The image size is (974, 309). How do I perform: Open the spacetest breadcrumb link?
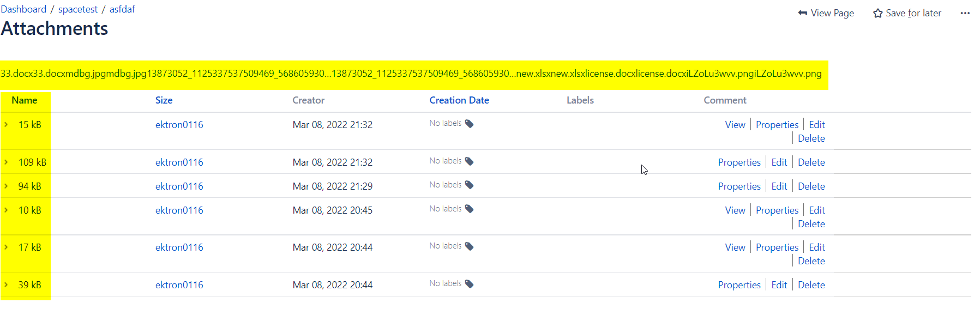pos(78,9)
